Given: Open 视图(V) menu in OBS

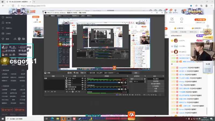Looking at the screenshot, I should click(59, 16).
